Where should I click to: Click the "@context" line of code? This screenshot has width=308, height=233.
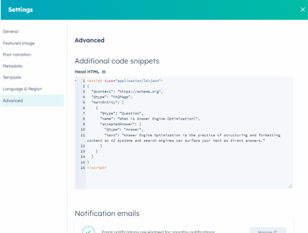tap(127, 92)
